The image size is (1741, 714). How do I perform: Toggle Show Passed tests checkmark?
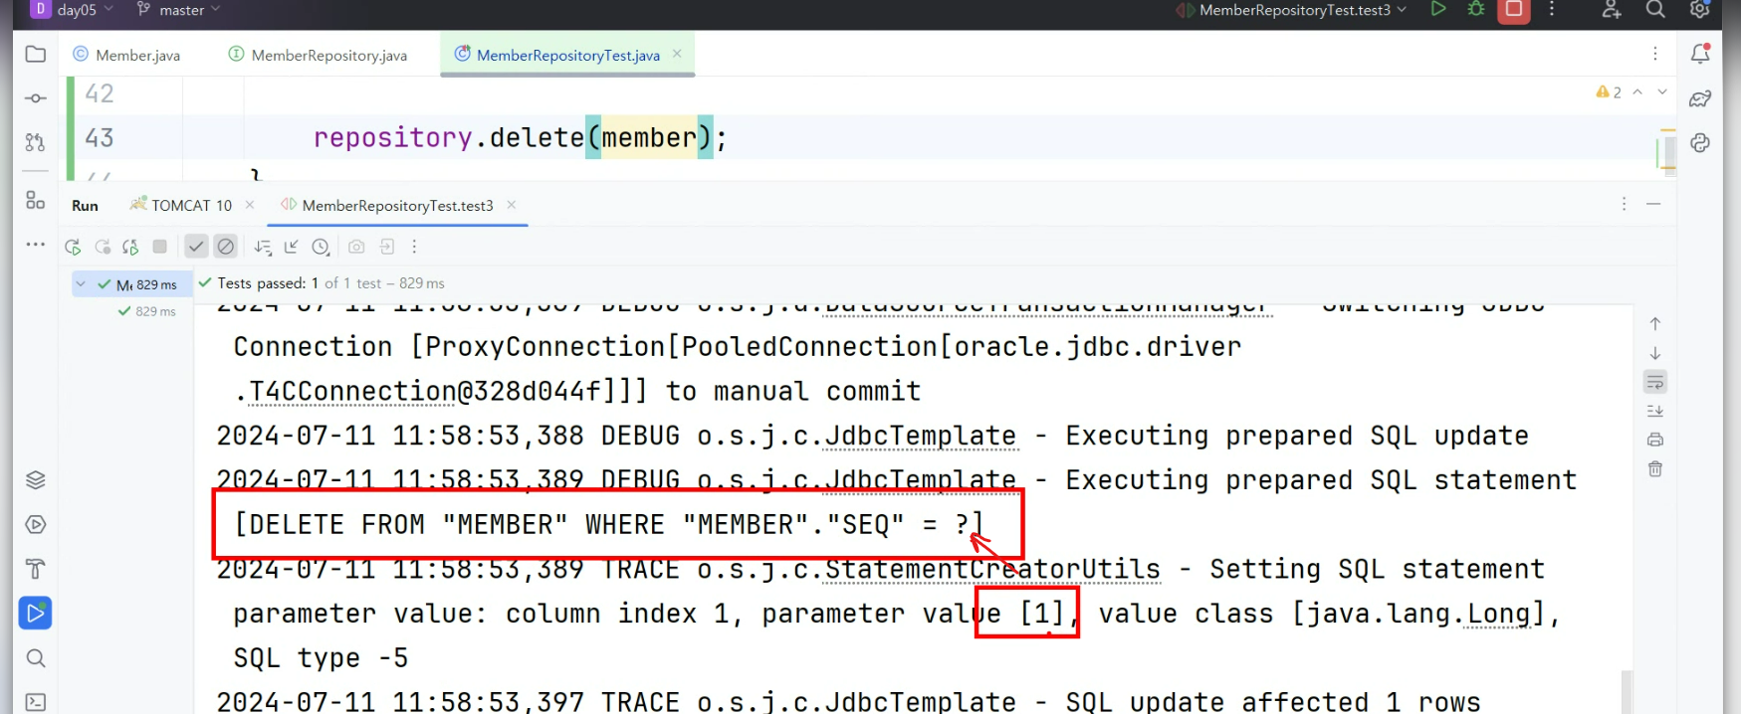coord(196,246)
